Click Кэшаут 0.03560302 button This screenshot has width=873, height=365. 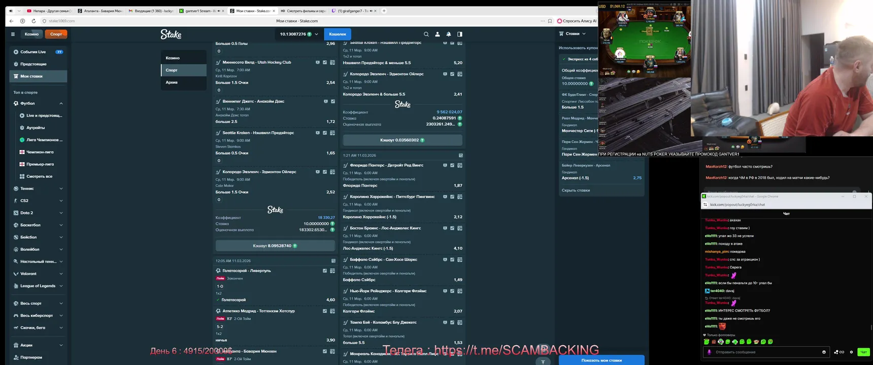(x=402, y=140)
